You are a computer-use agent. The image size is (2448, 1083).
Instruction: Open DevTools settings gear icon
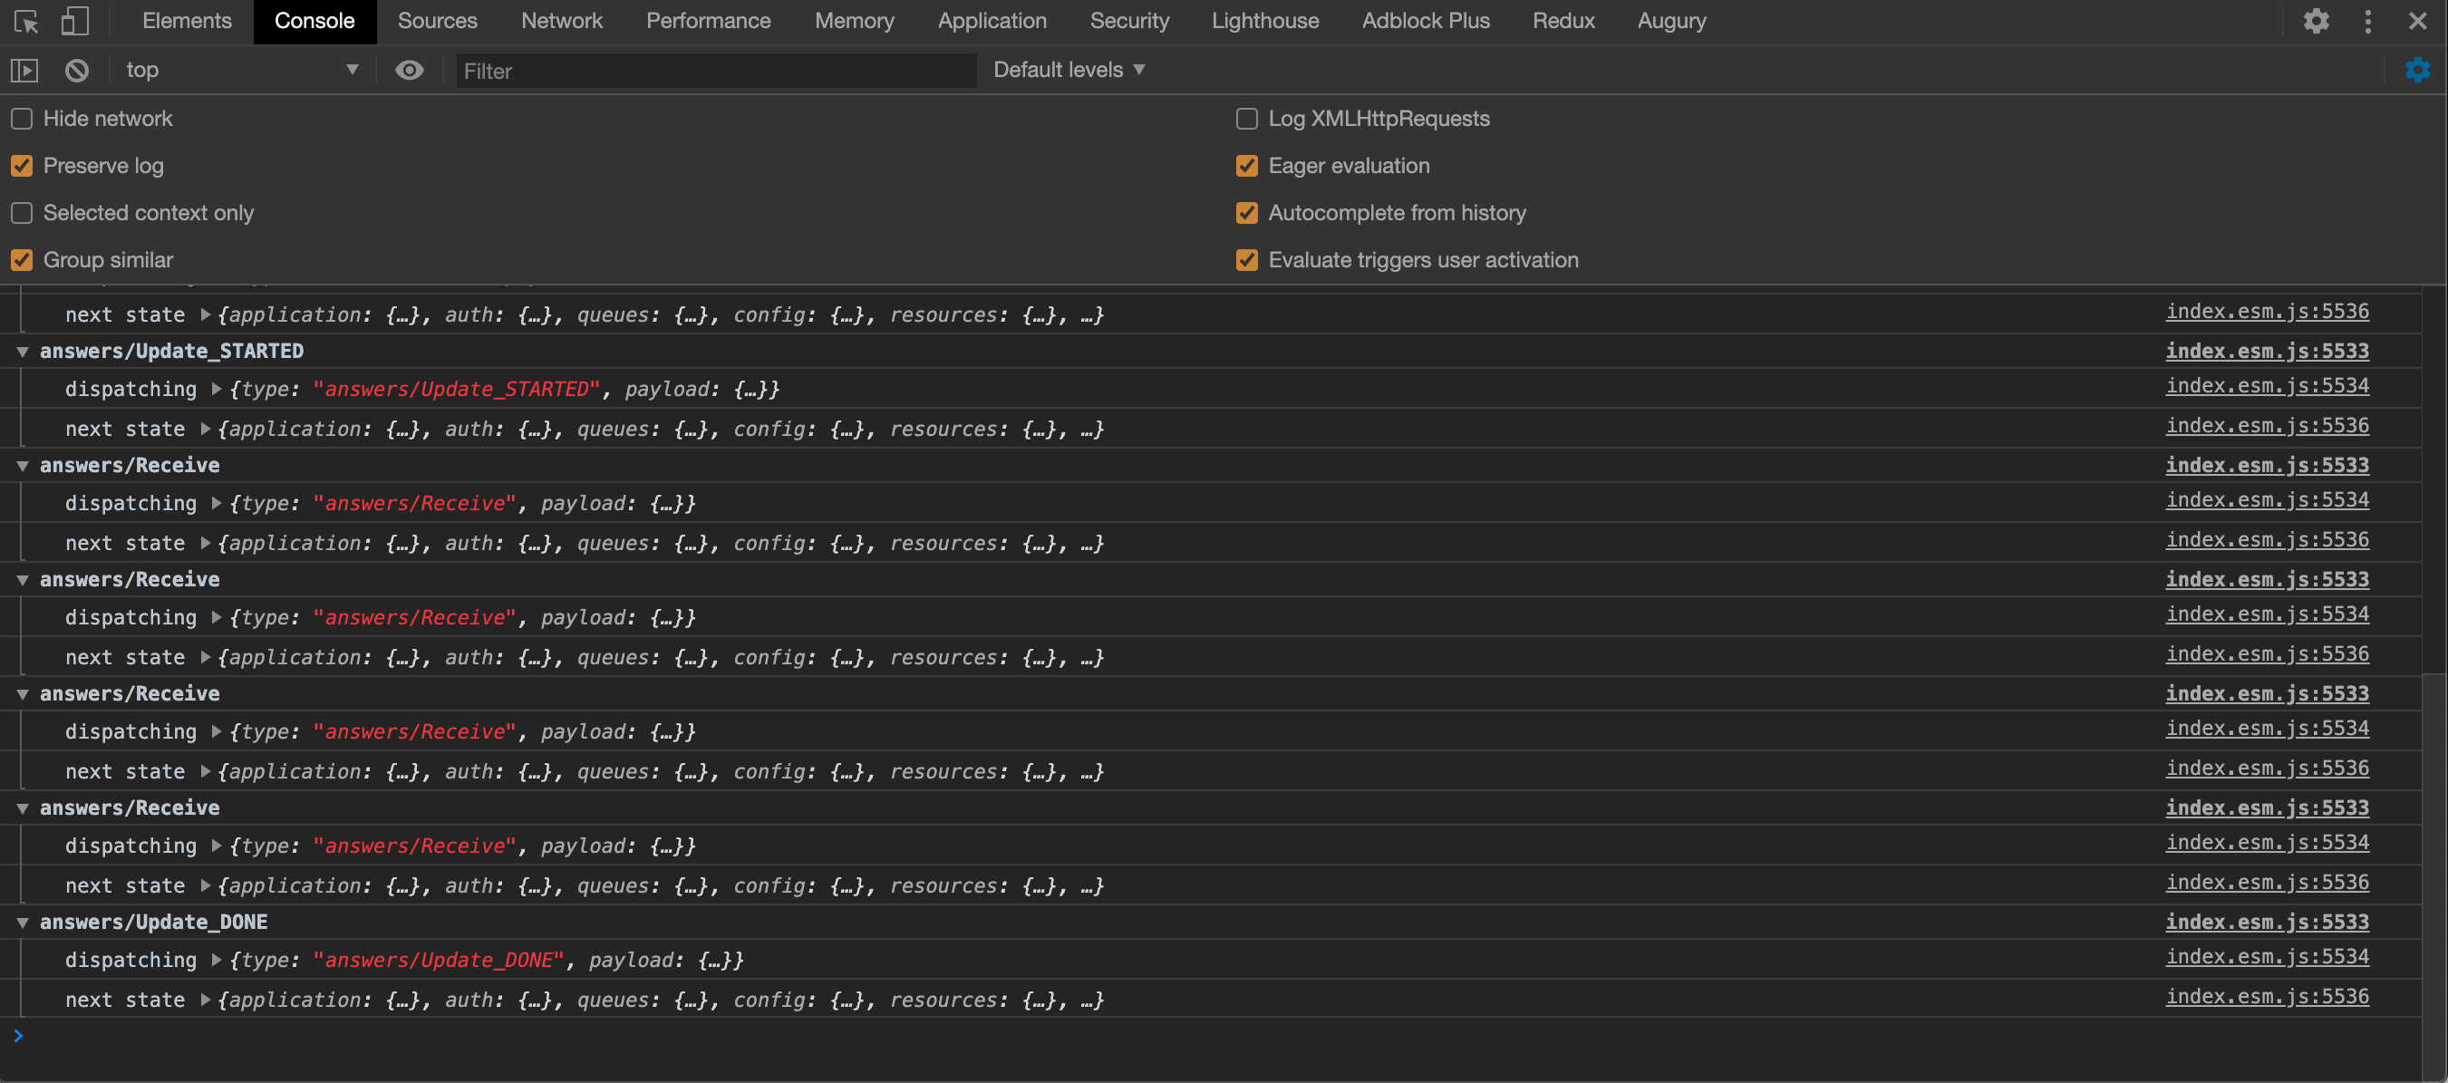tap(2316, 21)
